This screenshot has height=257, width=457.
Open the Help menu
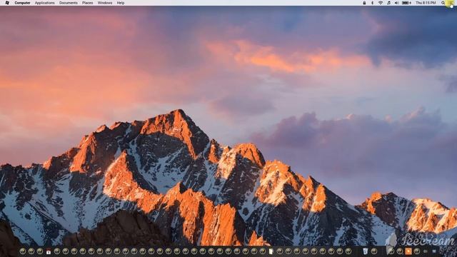tap(121, 3)
